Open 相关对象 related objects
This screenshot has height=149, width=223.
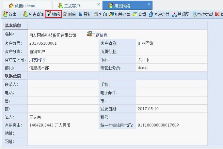click(120, 14)
